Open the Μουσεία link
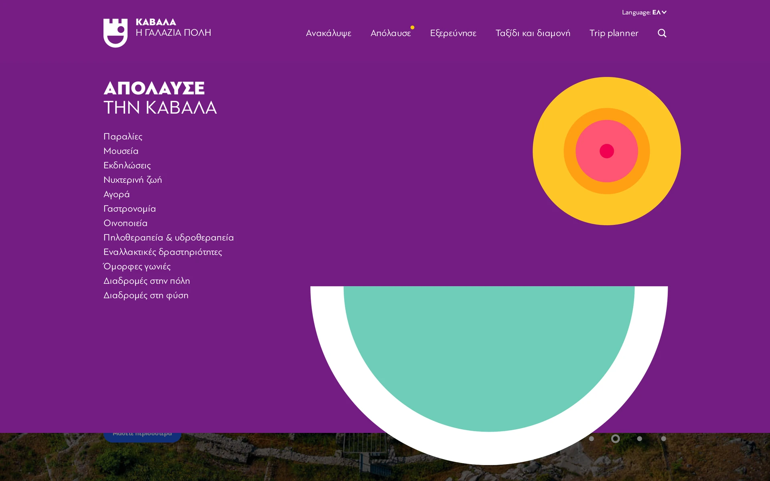 (x=121, y=151)
